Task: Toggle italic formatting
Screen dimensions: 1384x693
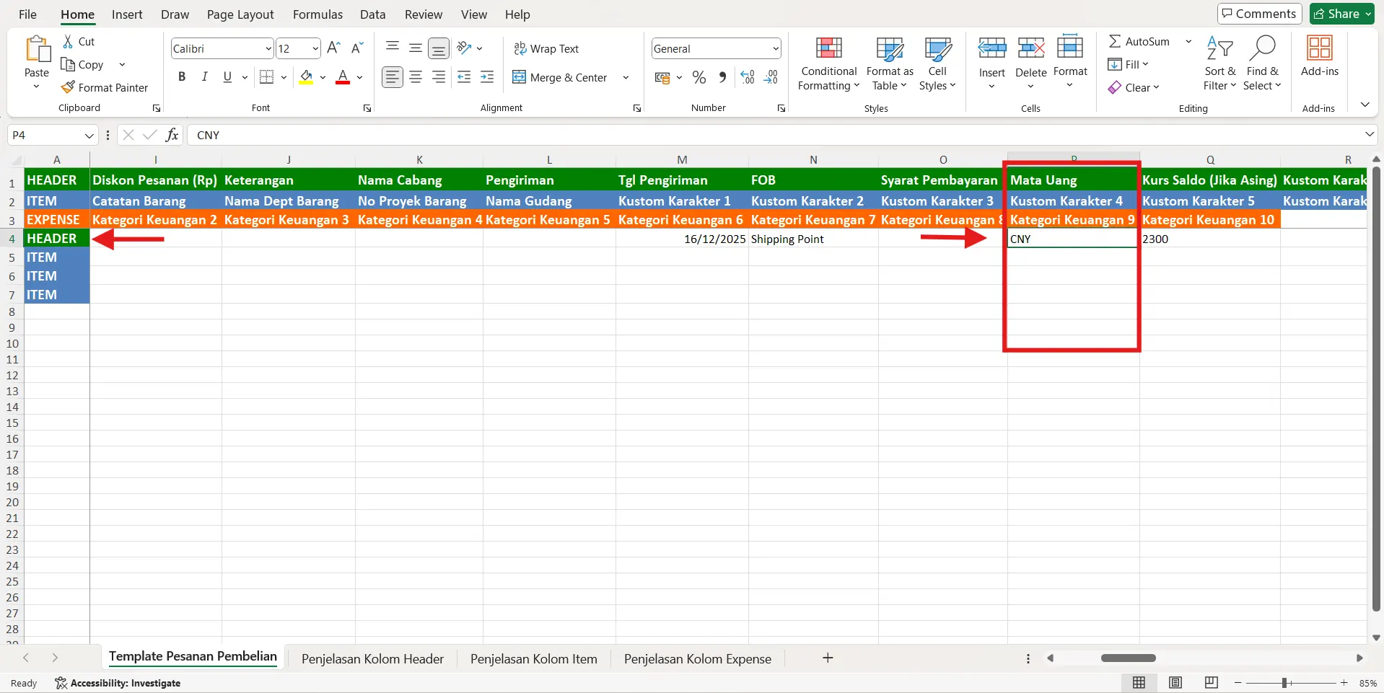Action: [x=204, y=76]
